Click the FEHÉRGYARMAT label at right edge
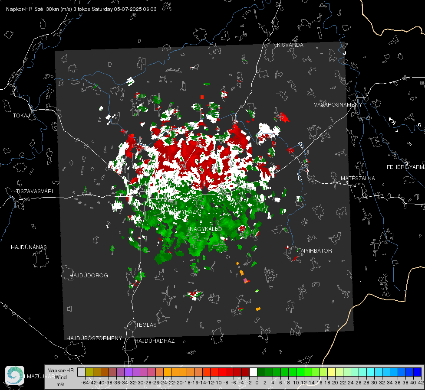The height and width of the screenshot is (390, 425). (x=406, y=167)
